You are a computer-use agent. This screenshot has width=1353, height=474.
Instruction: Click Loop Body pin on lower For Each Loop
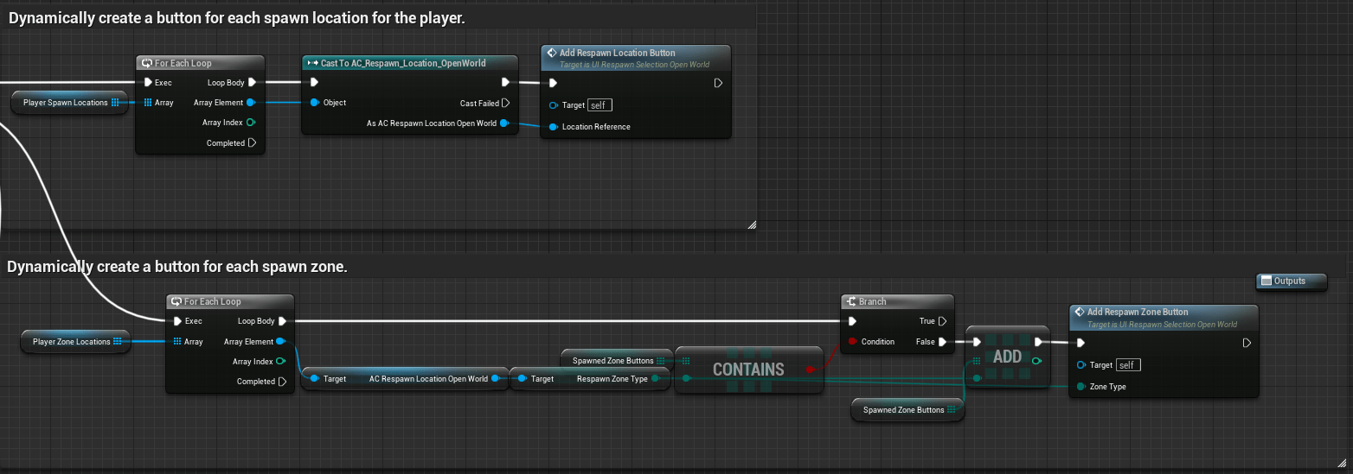[x=281, y=321]
